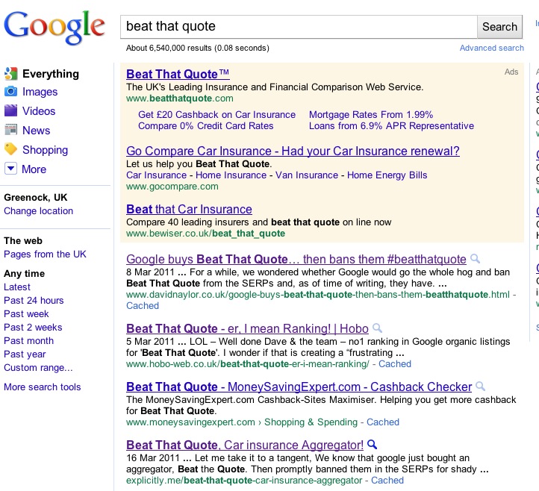Click the Ads label
539x491 pixels.
coord(511,72)
